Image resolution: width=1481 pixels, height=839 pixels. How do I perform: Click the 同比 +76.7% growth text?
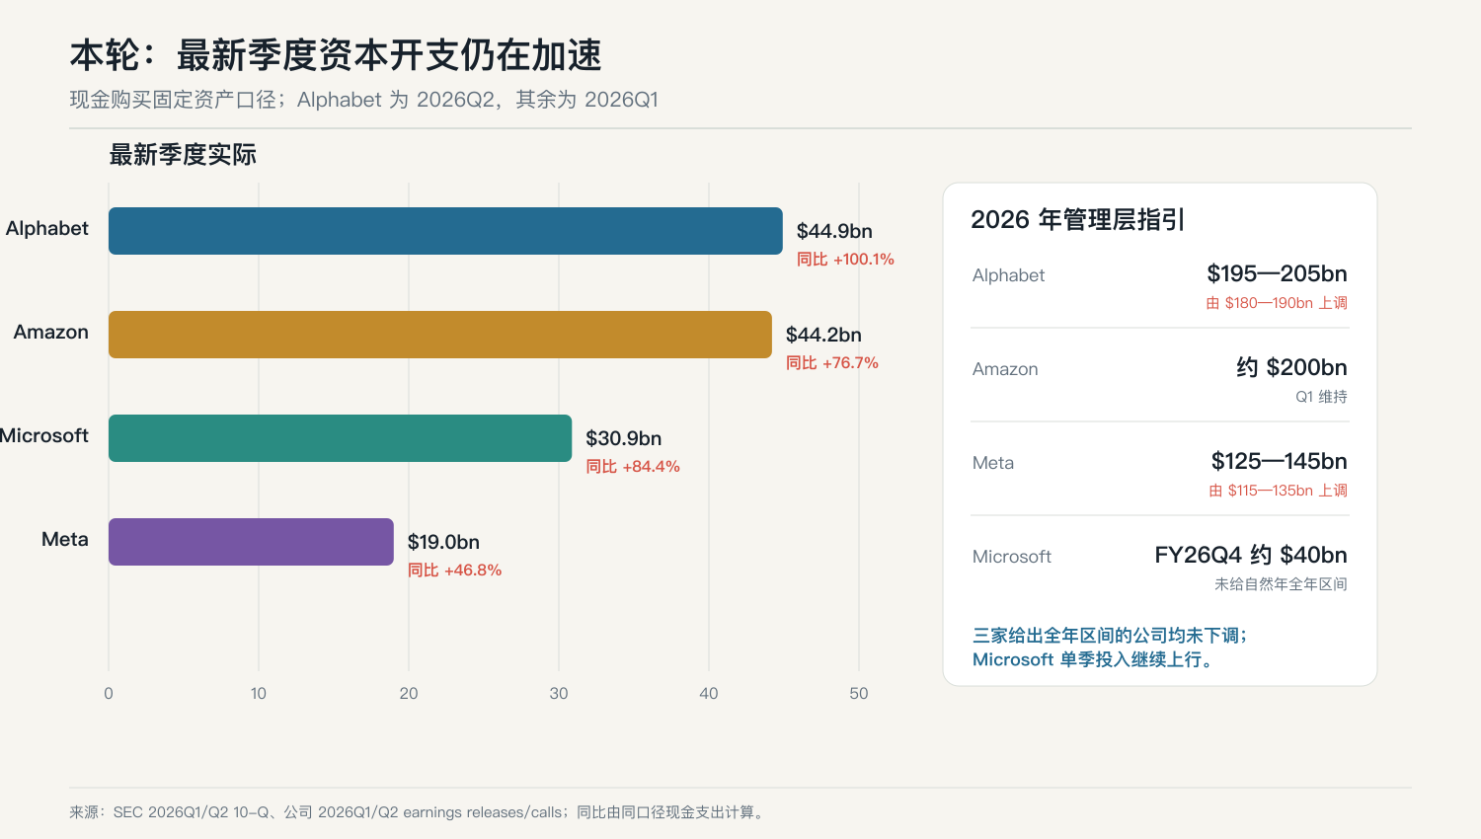click(832, 363)
